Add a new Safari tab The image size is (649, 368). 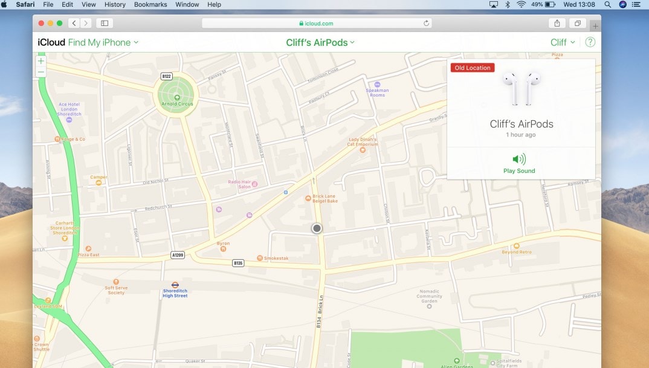595,26
